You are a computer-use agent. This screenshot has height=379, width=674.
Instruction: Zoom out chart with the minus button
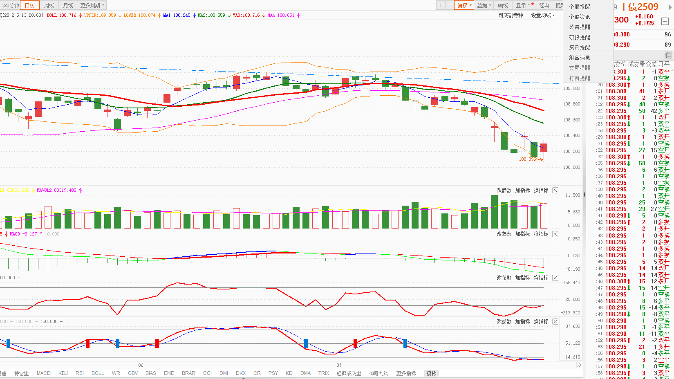tap(450, 5)
